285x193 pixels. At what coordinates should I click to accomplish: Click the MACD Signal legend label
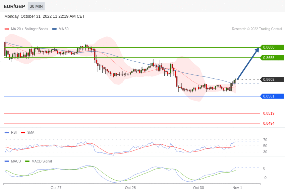[x=42, y=161]
